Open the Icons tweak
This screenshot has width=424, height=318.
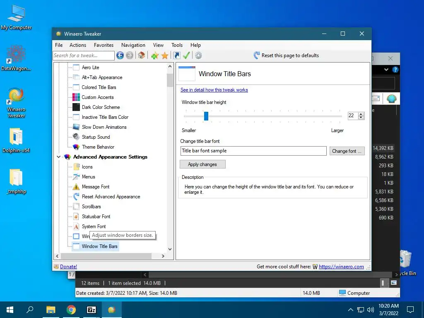pos(87,167)
